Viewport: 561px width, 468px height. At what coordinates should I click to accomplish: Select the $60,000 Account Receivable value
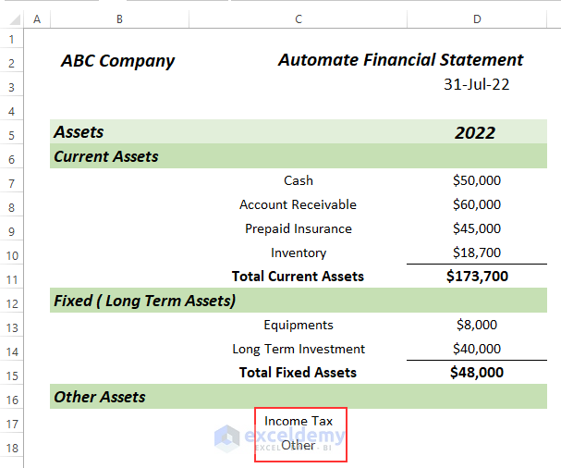coord(477,204)
